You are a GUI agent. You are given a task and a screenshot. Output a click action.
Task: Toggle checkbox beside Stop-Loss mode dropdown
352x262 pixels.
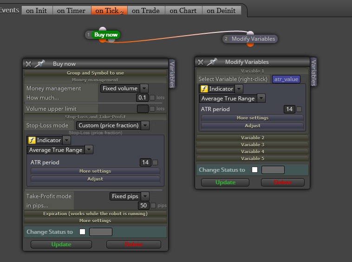[x=153, y=125]
